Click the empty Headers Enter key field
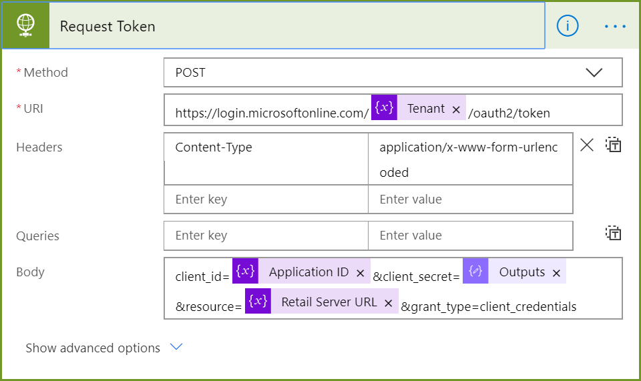Image resolution: width=641 pixels, height=381 pixels. point(266,200)
